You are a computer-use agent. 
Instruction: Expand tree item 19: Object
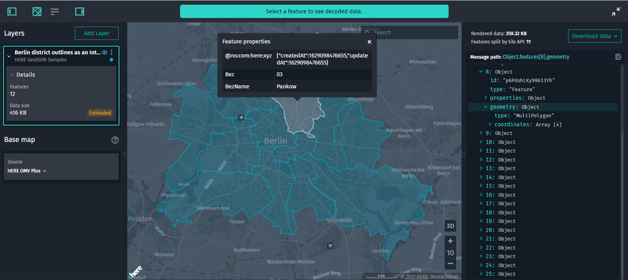pyautogui.click(x=481, y=221)
